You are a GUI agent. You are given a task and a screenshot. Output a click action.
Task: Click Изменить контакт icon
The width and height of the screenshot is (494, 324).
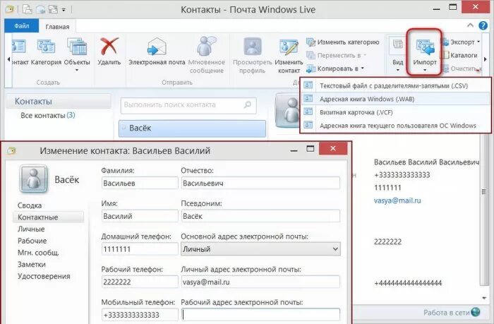click(x=289, y=56)
